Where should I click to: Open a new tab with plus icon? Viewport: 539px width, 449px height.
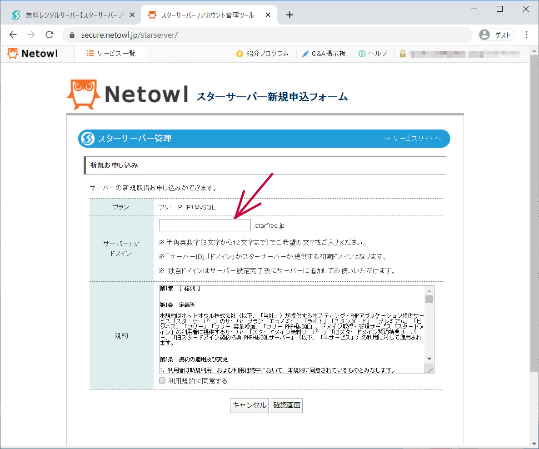pyautogui.click(x=289, y=15)
